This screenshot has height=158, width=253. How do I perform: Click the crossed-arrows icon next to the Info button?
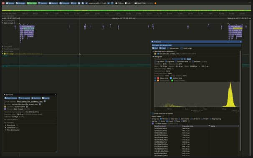click(79, 3)
